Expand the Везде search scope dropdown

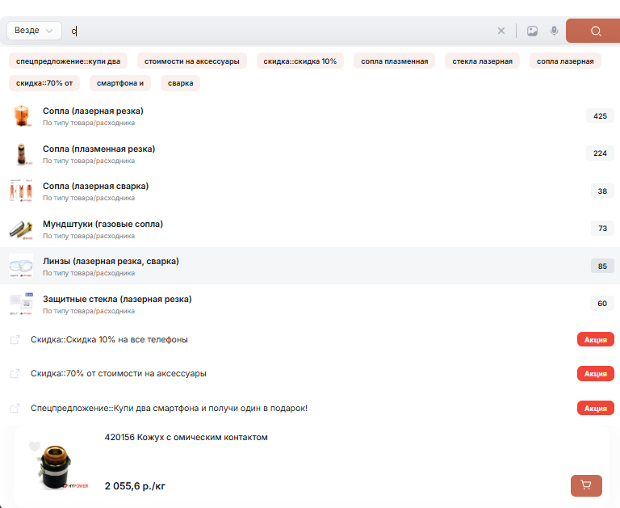[x=34, y=31]
